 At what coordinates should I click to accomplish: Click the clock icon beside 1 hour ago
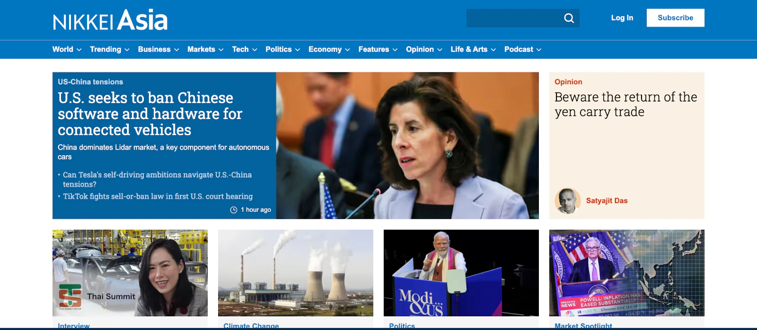[234, 210]
